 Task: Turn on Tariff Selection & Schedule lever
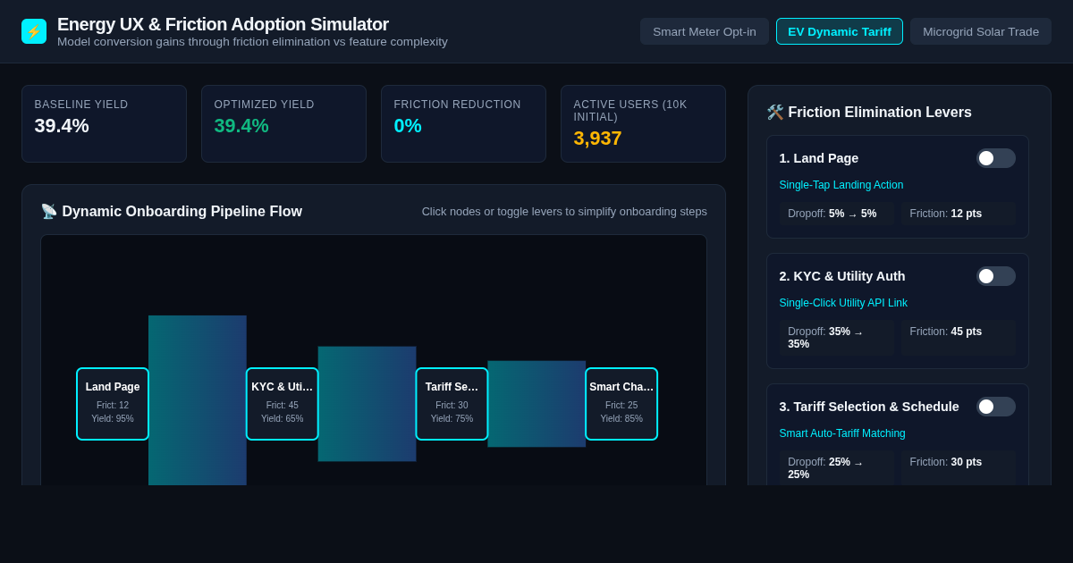(996, 407)
